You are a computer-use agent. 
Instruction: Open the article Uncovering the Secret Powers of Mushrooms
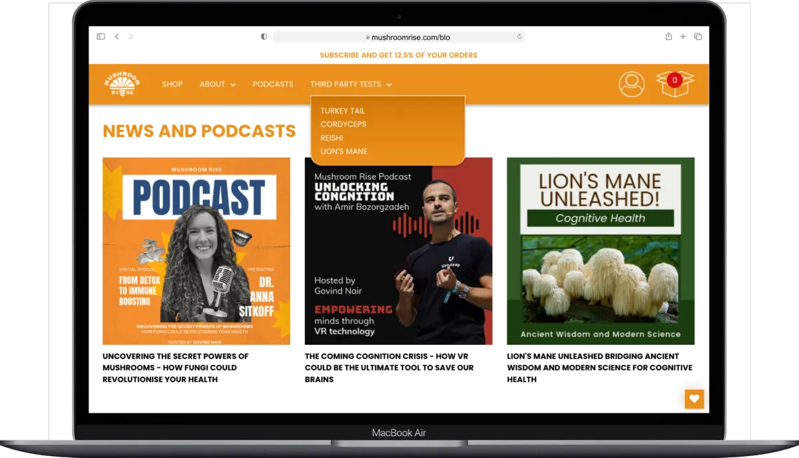pos(176,367)
